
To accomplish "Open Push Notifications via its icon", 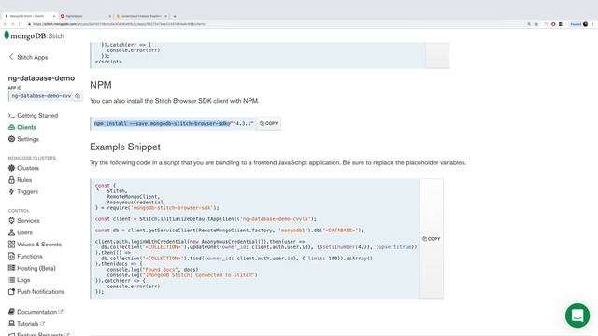I will tap(11, 292).
